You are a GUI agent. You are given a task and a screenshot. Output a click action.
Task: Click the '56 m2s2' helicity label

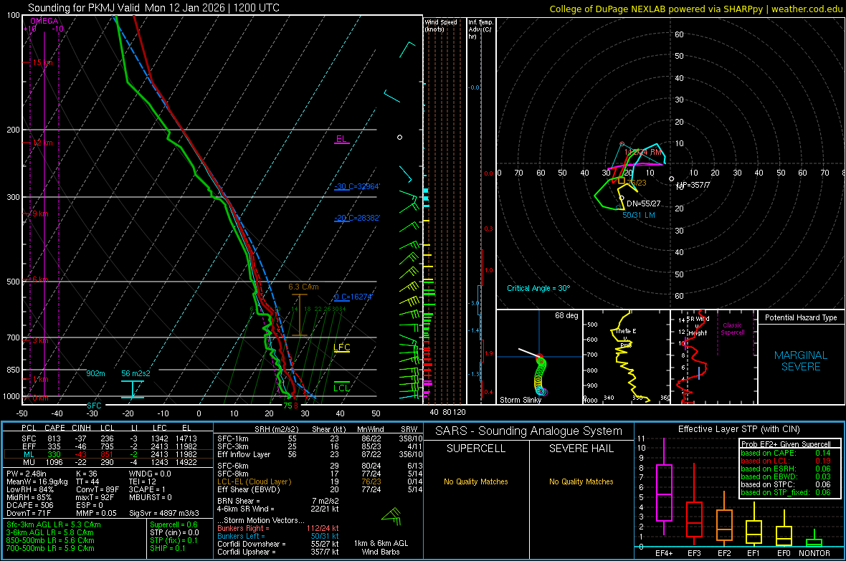pos(136,373)
